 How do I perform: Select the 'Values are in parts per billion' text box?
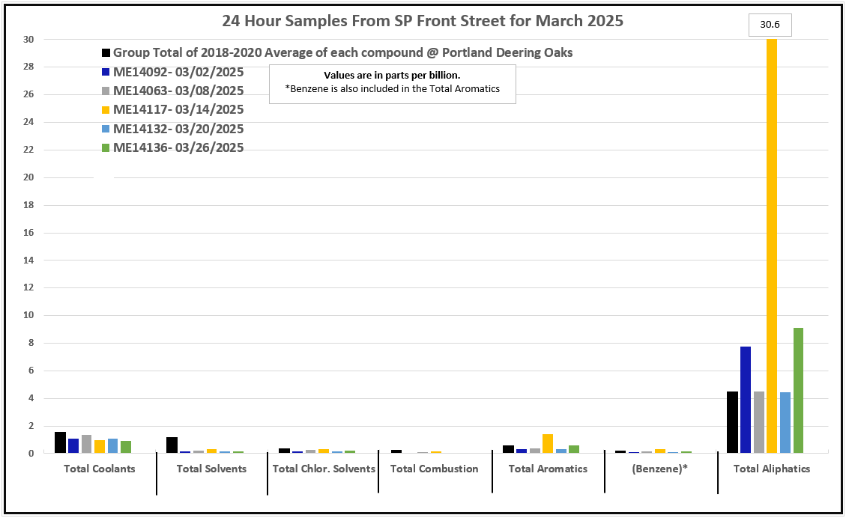pos(392,83)
